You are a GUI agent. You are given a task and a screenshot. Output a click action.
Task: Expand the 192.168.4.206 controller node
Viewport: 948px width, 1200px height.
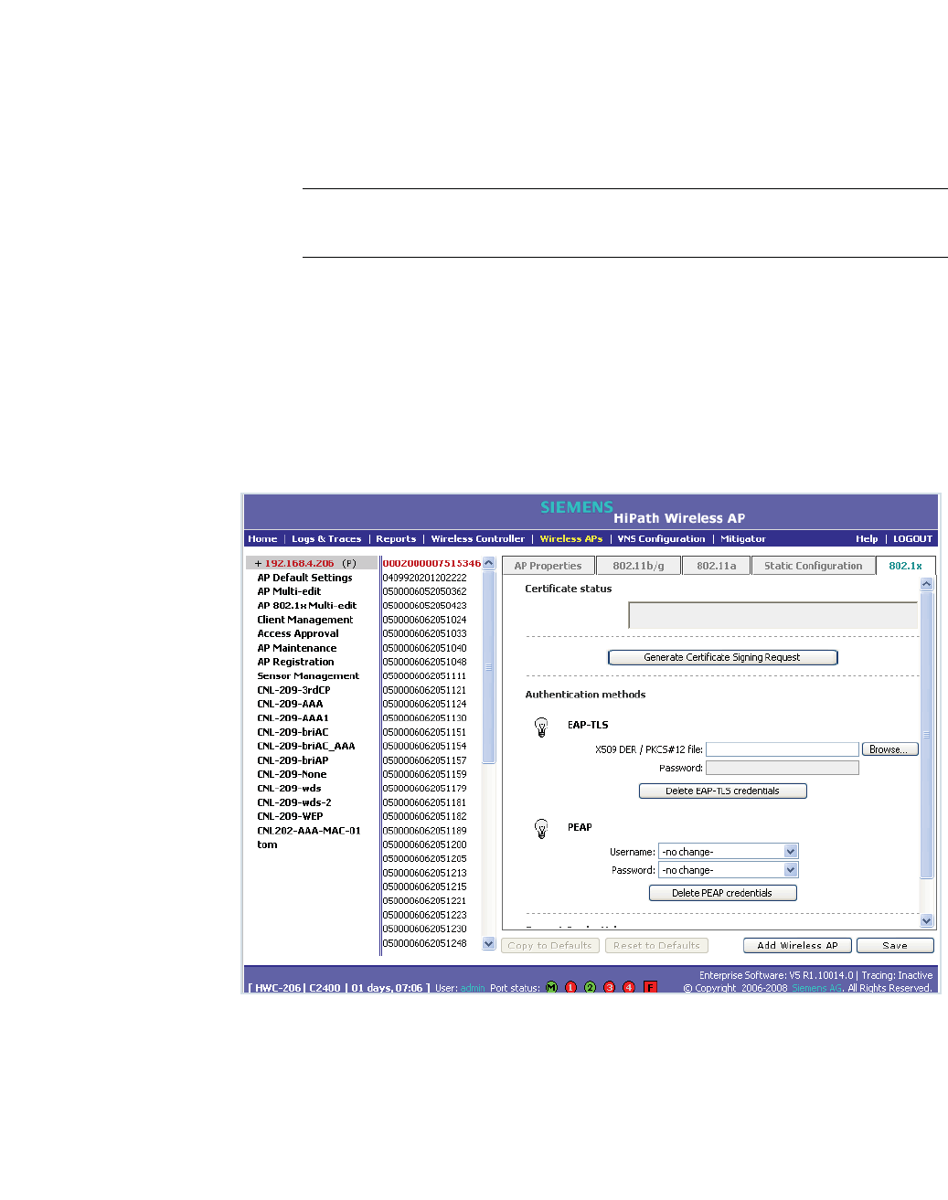pyautogui.click(x=258, y=563)
